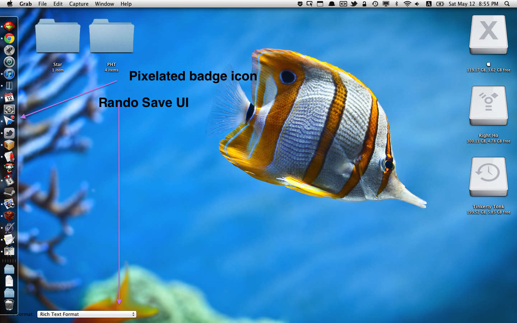Open the format dropdown showing Rich Text Format

click(x=87, y=314)
